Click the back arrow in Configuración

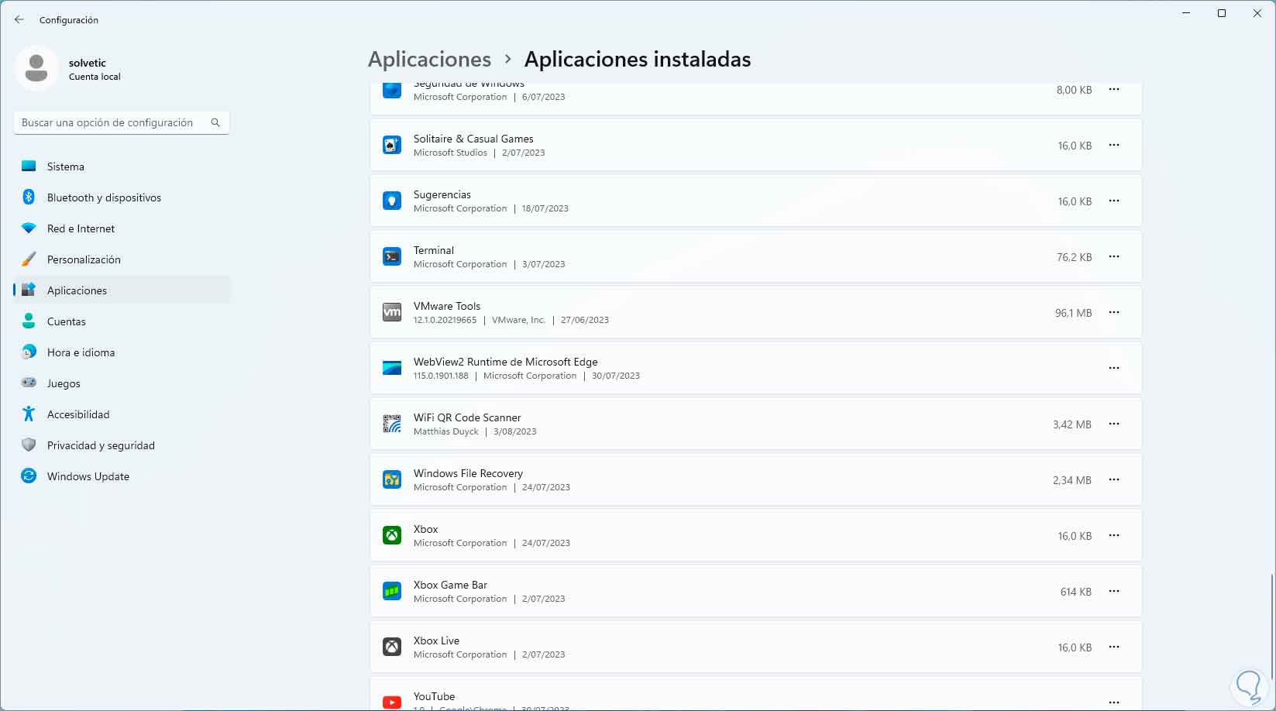[19, 19]
